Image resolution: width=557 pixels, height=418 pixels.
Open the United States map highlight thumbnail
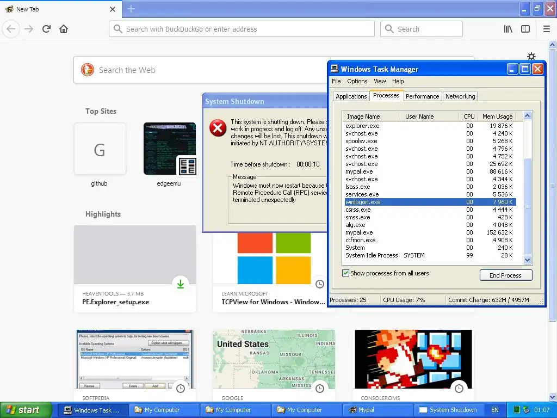tap(274, 359)
